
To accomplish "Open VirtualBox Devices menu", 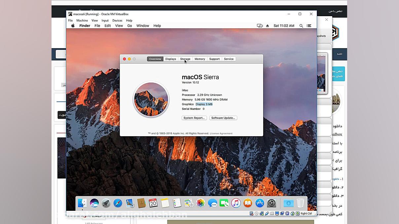I will pos(117,20).
